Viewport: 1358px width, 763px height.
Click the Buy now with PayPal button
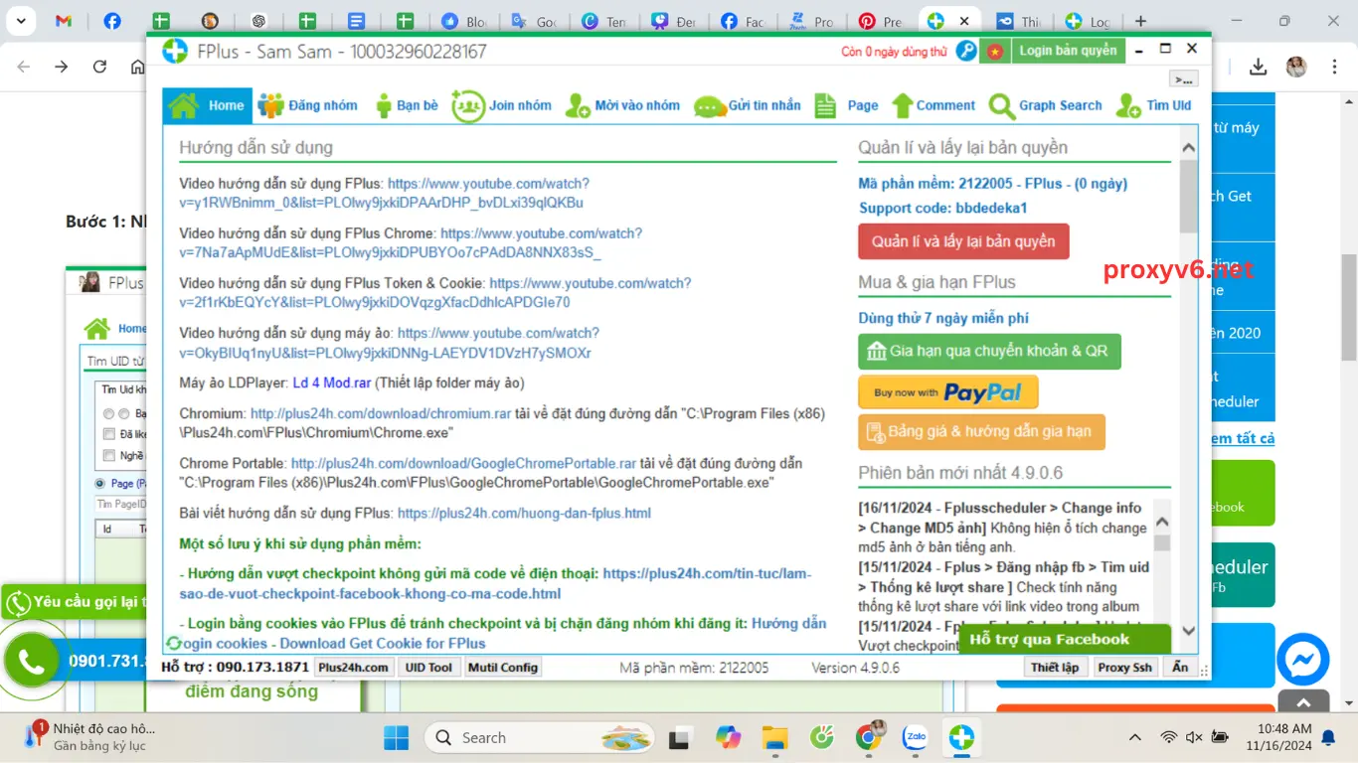coord(948,392)
